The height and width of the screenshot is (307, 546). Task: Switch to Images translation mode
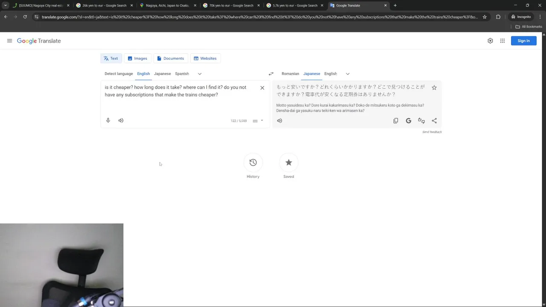point(137,58)
